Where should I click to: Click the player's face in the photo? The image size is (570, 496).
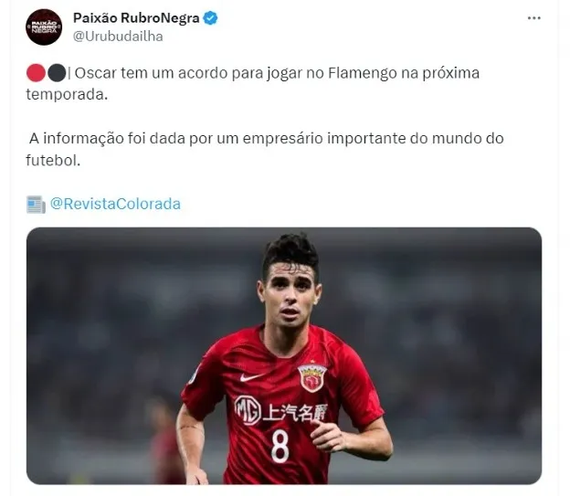[x=290, y=294]
